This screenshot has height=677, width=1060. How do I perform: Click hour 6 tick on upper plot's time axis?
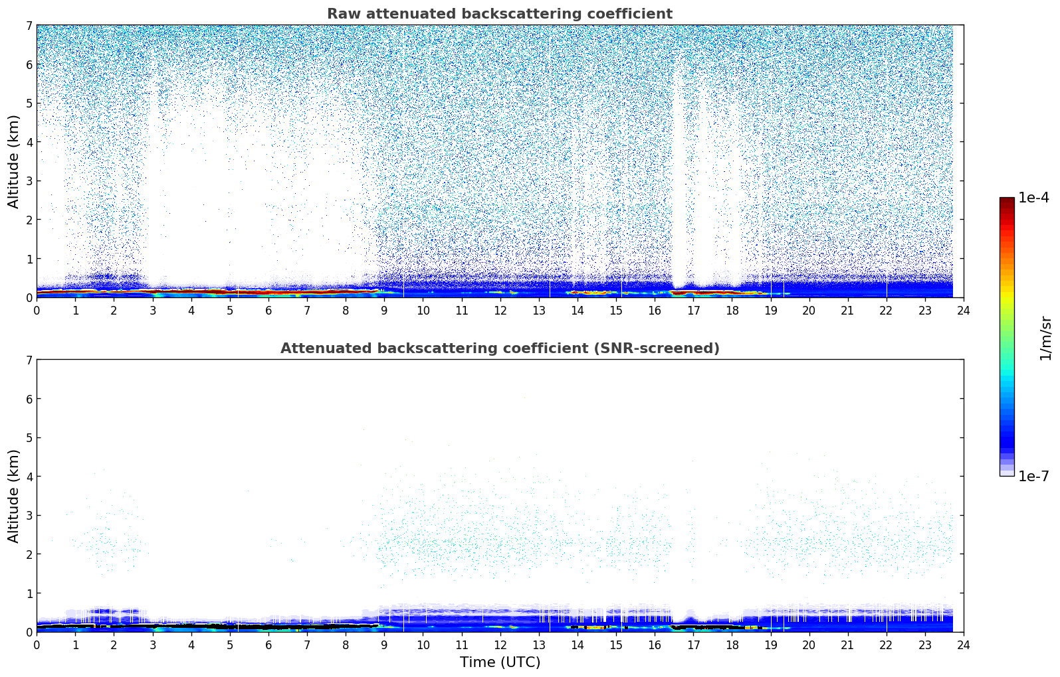(268, 310)
